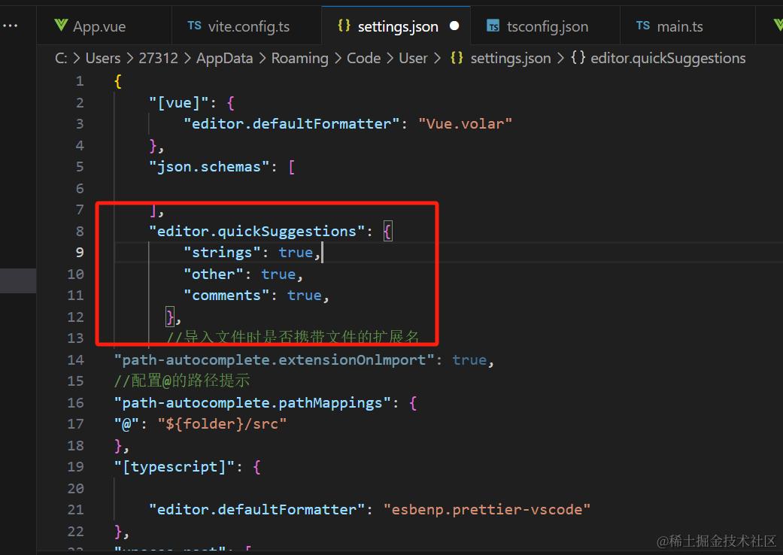Click the "editor.quickSuggestions" key on line 8
This screenshot has width=783, height=555.
click(256, 231)
